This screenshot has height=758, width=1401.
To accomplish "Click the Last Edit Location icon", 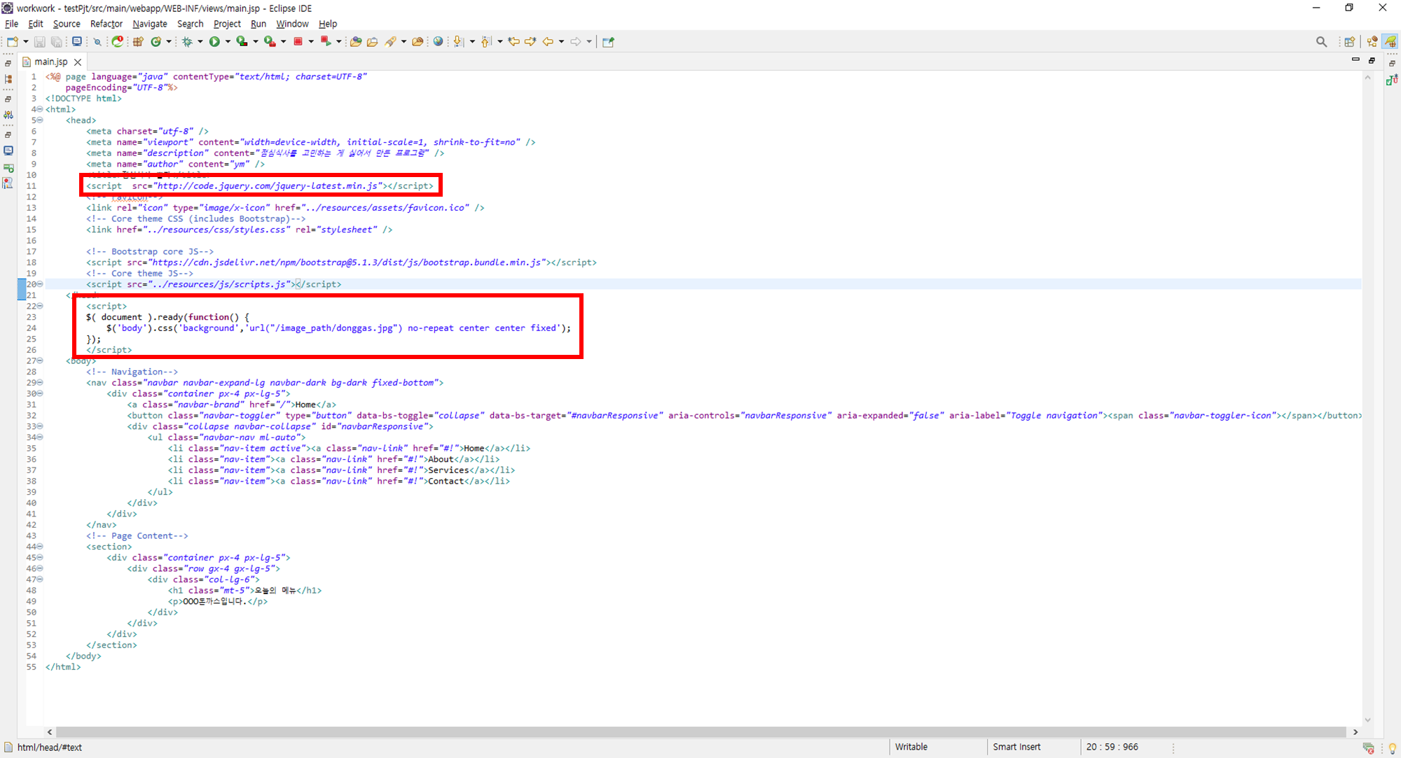I will (513, 42).
